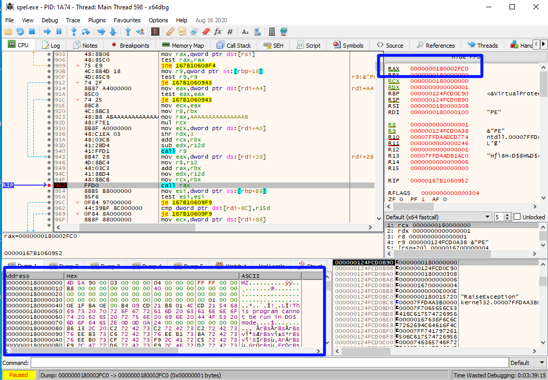Launch the Scylla plugin icon
Image resolution: width=548 pixels, height=380 pixels.
pyautogui.click(x=155, y=32)
